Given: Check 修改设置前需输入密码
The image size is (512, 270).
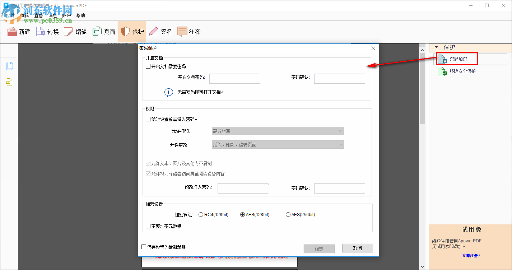Looking at the screenshot, I should (x=148, y=119).
